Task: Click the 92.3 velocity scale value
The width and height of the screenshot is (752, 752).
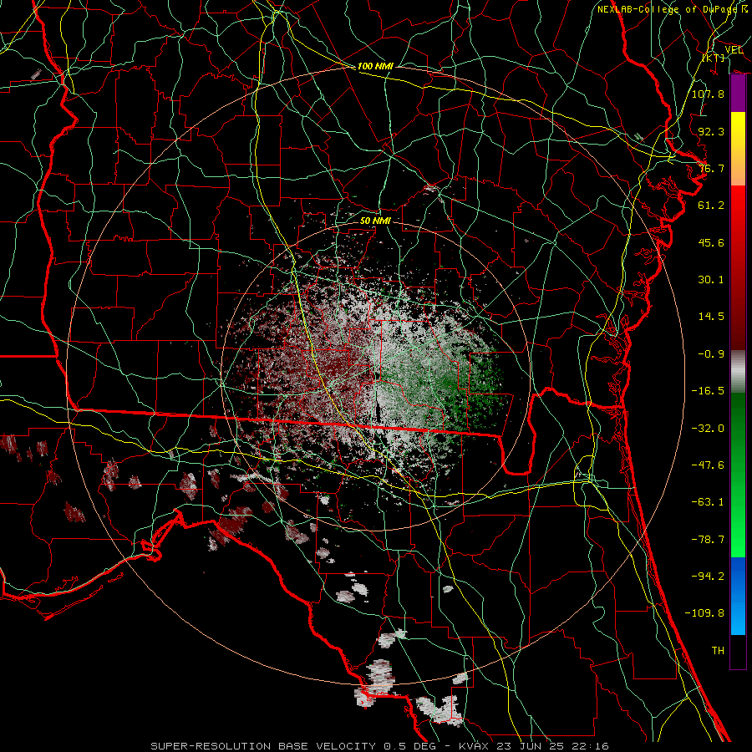Action: [x=711, y=131]
